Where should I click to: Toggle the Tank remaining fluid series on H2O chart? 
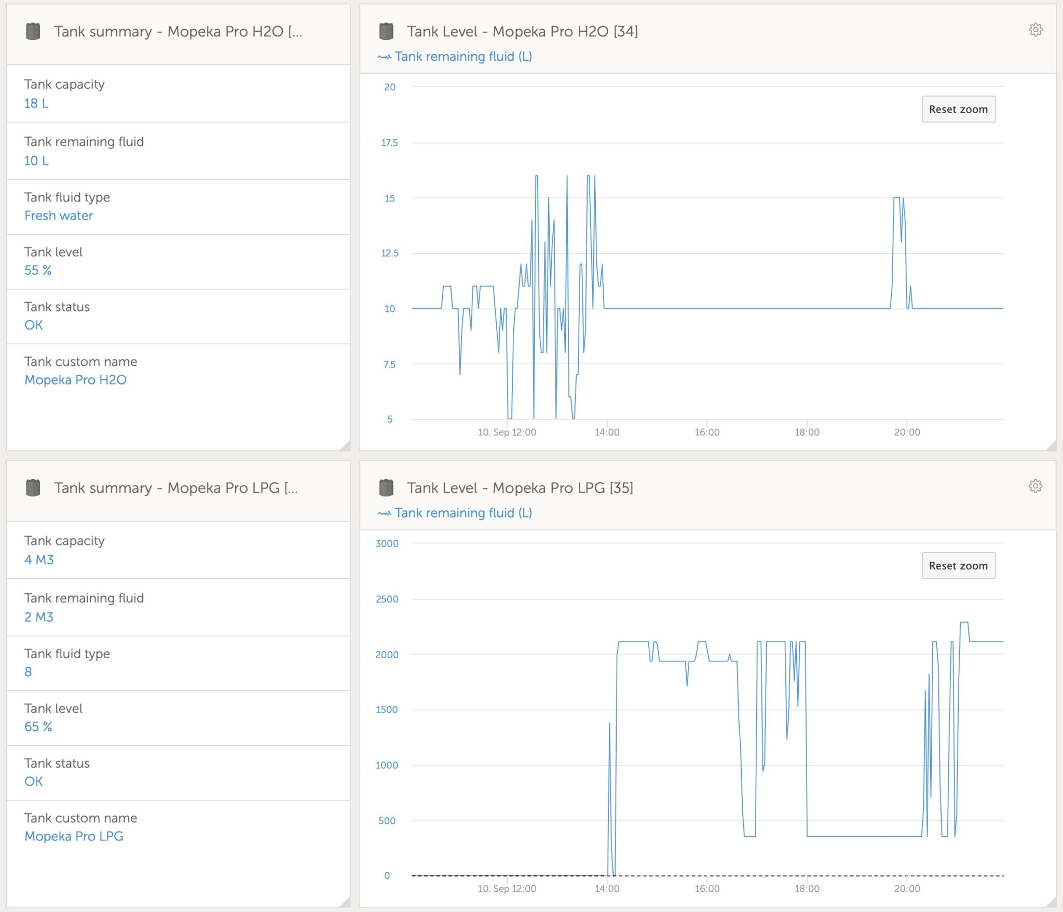(464, 57)
